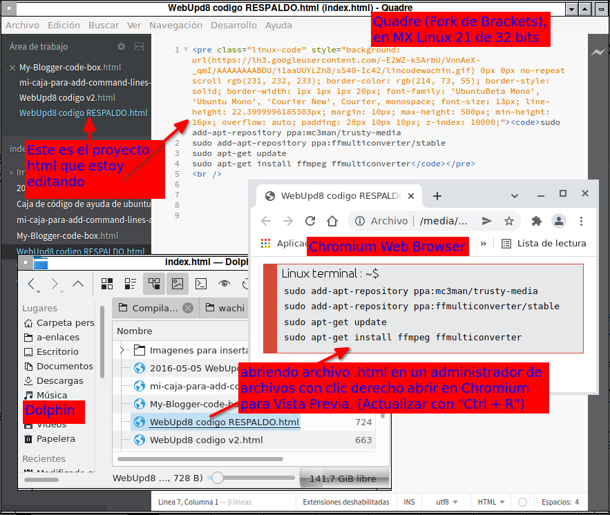Open the Desarrollo menu in Quadre
The image size is (610, 515).
pos(233,26)
